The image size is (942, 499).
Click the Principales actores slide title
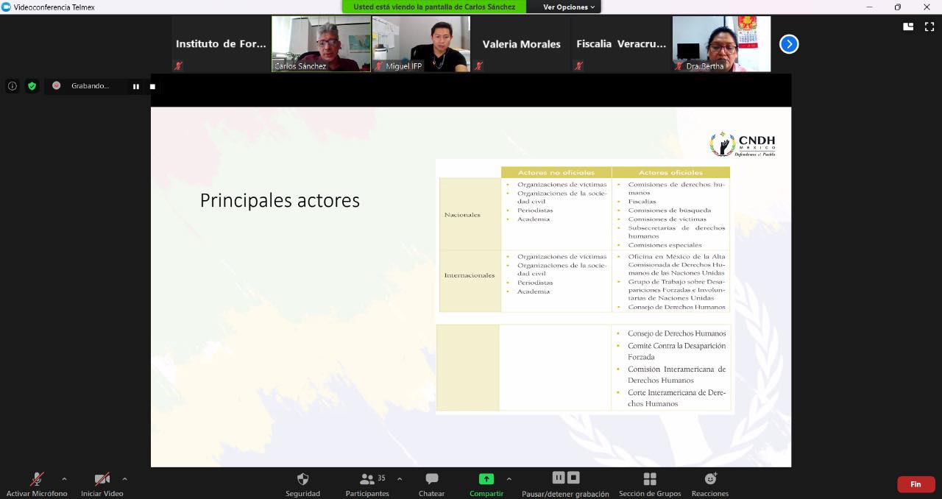coord(280,200)
